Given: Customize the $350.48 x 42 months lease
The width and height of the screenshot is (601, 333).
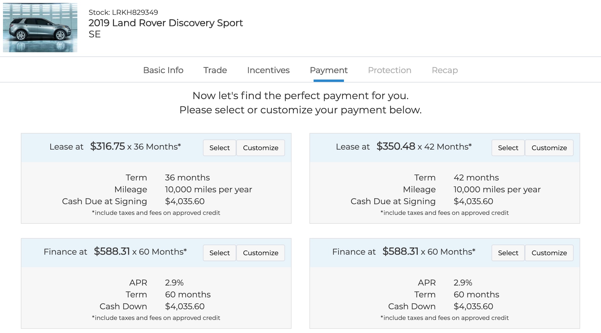Looking at the screenshot, I should 549,148.
